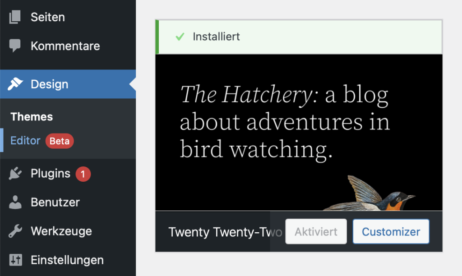Click the green Installiert checkmark icon
Image resolution: width=462 pixels, height=276 pixels.
pos(180,37)
